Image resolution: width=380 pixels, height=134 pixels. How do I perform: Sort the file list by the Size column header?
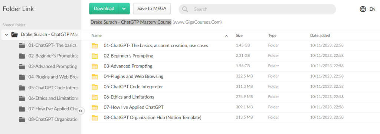coord(239,35)
